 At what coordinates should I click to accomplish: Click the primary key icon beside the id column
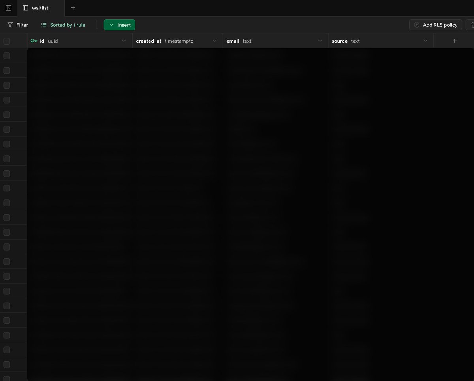[34, 41]
